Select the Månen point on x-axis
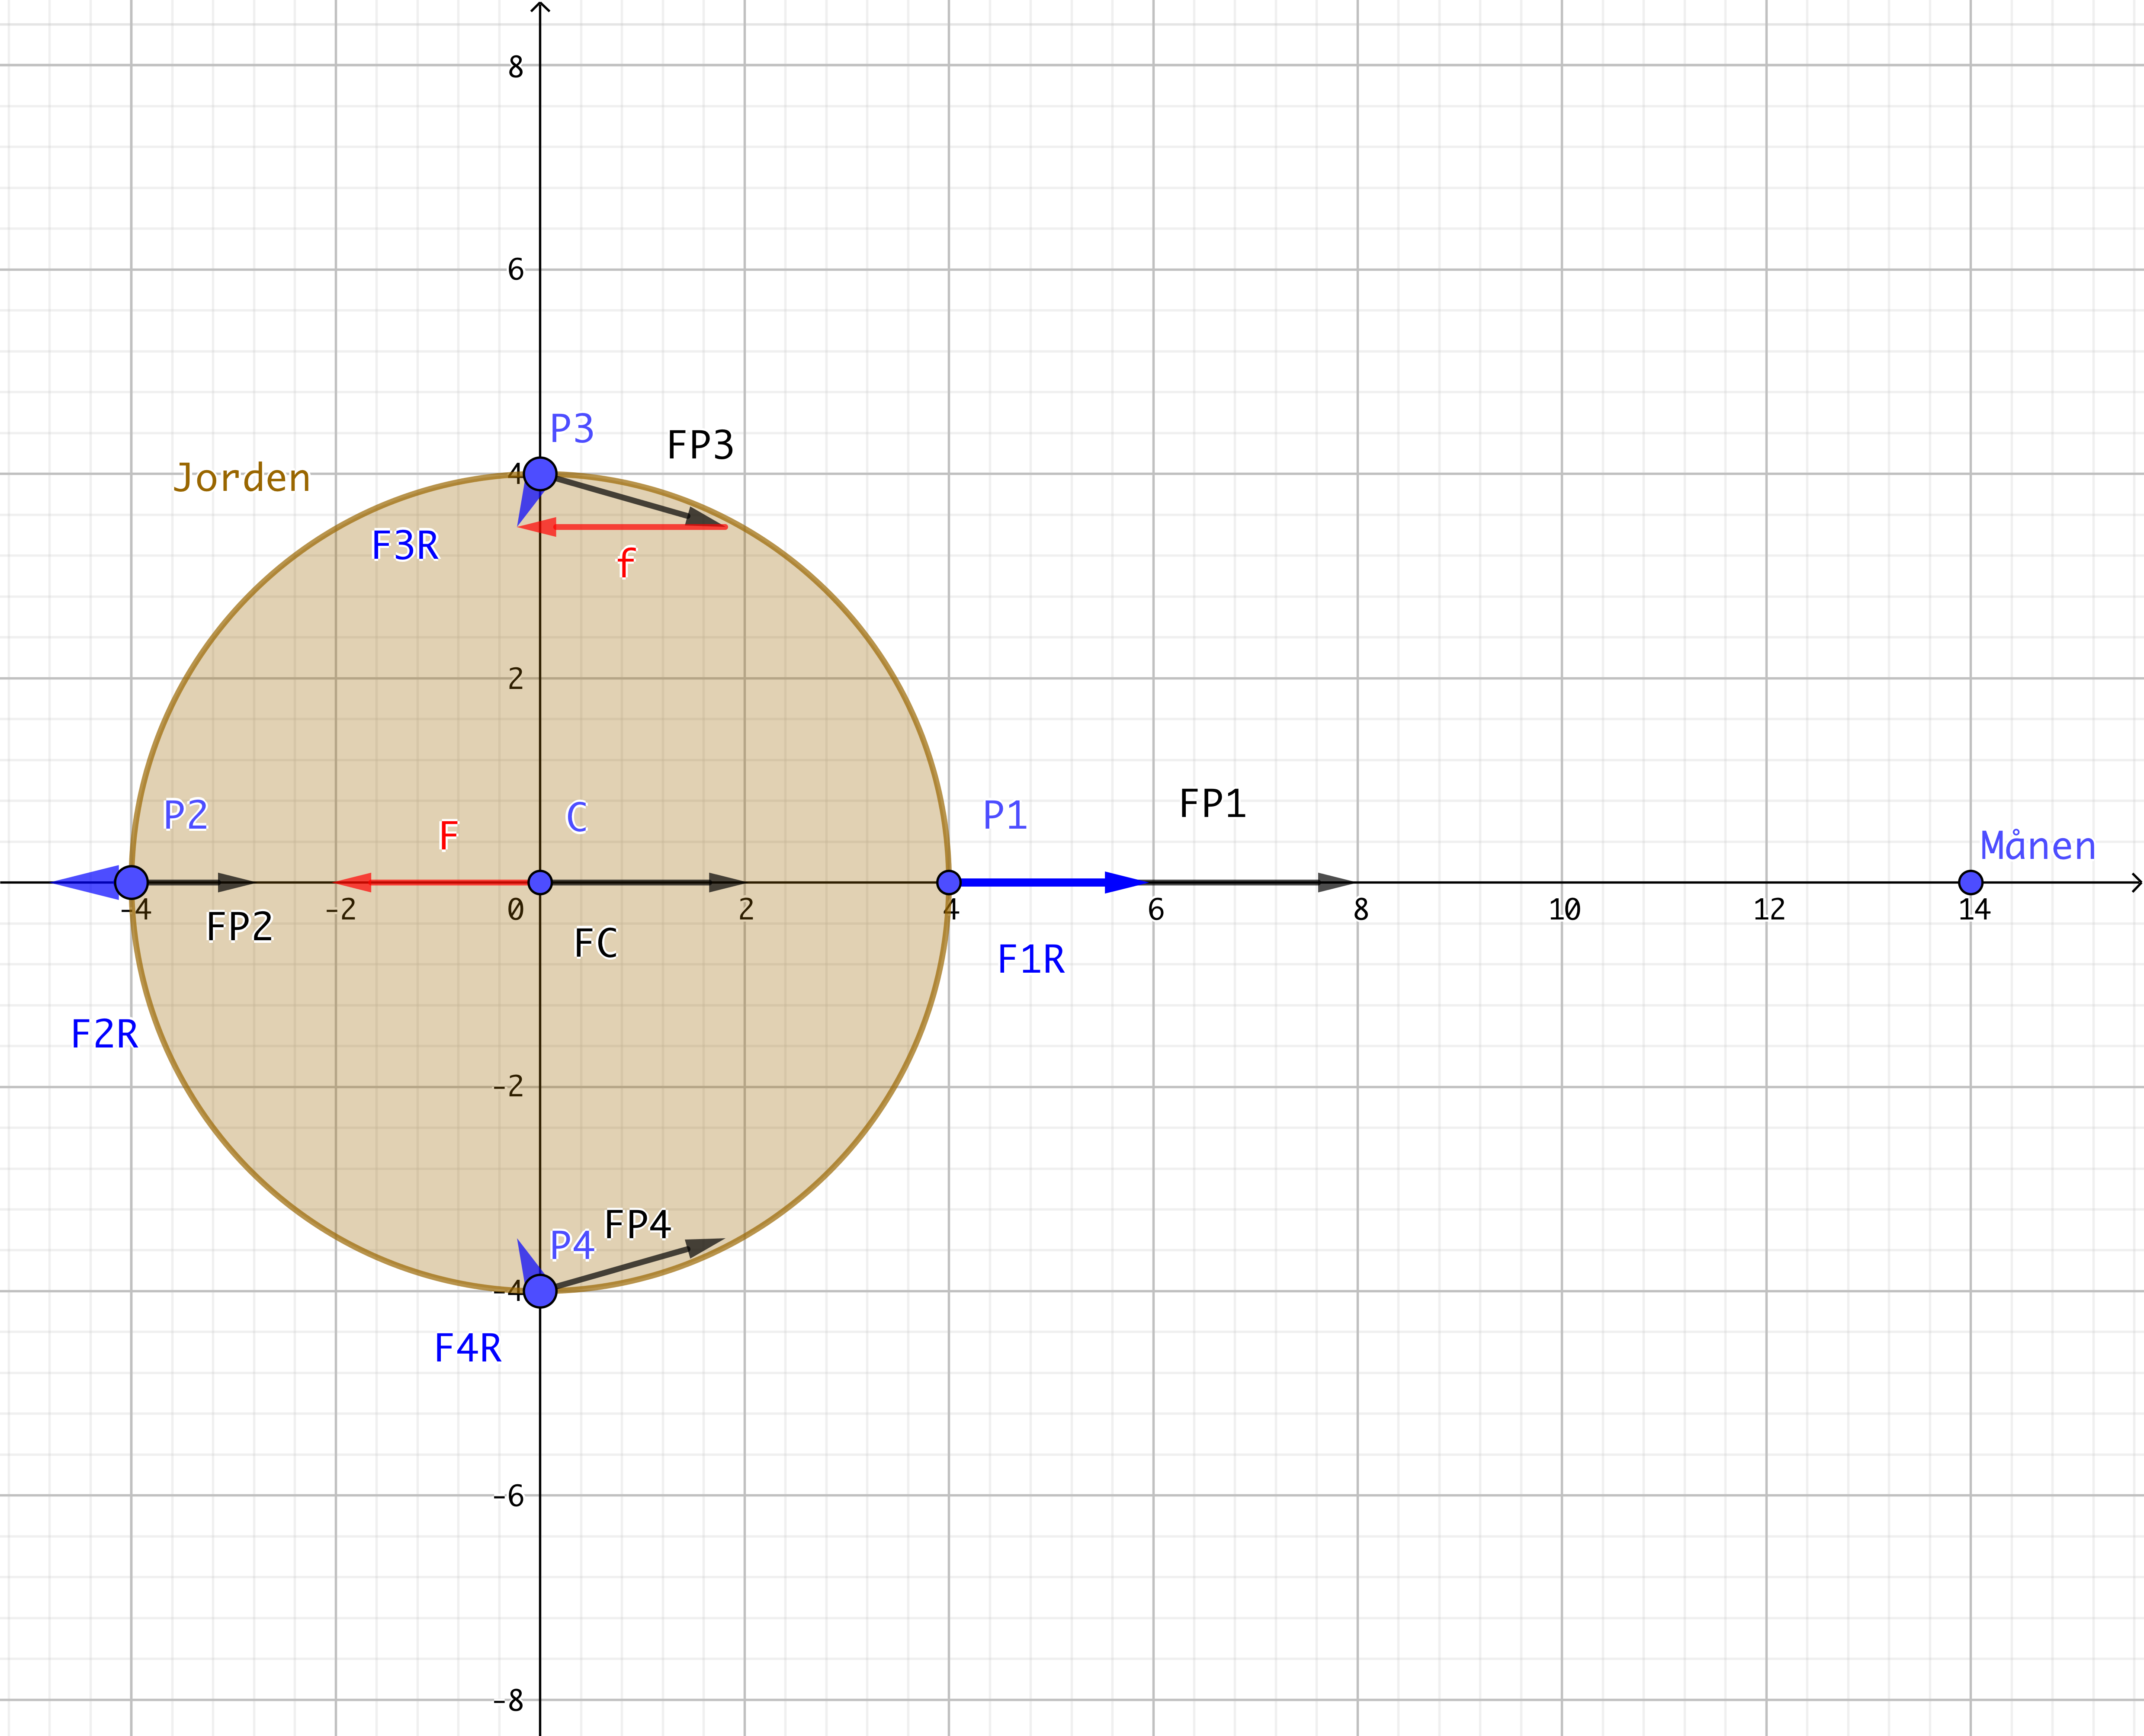The width and height of the screenshot is (2144, 1736). [x=1971, y=882]
